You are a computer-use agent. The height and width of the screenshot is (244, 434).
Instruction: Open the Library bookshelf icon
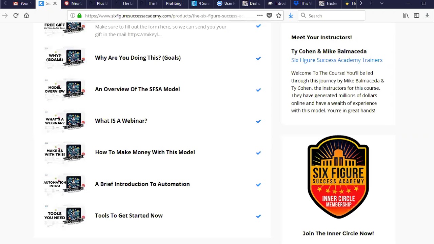click(406, 16)
